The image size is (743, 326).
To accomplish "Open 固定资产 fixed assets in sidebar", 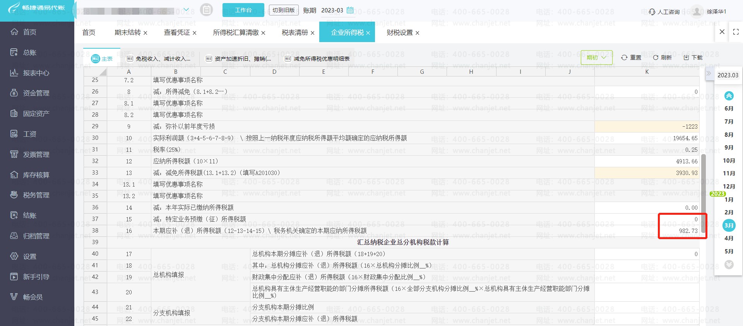I will tap(29, 113).
